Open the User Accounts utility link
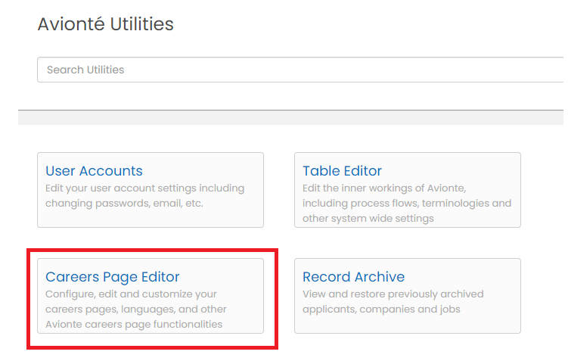Viewport: 568px width, 364px height. [94, 171]
